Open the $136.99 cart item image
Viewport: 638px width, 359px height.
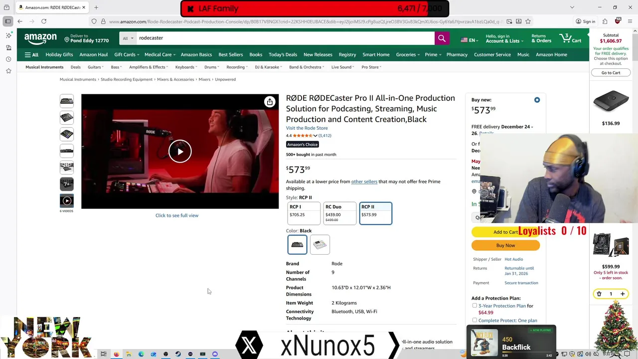click(x=611, y=102)
